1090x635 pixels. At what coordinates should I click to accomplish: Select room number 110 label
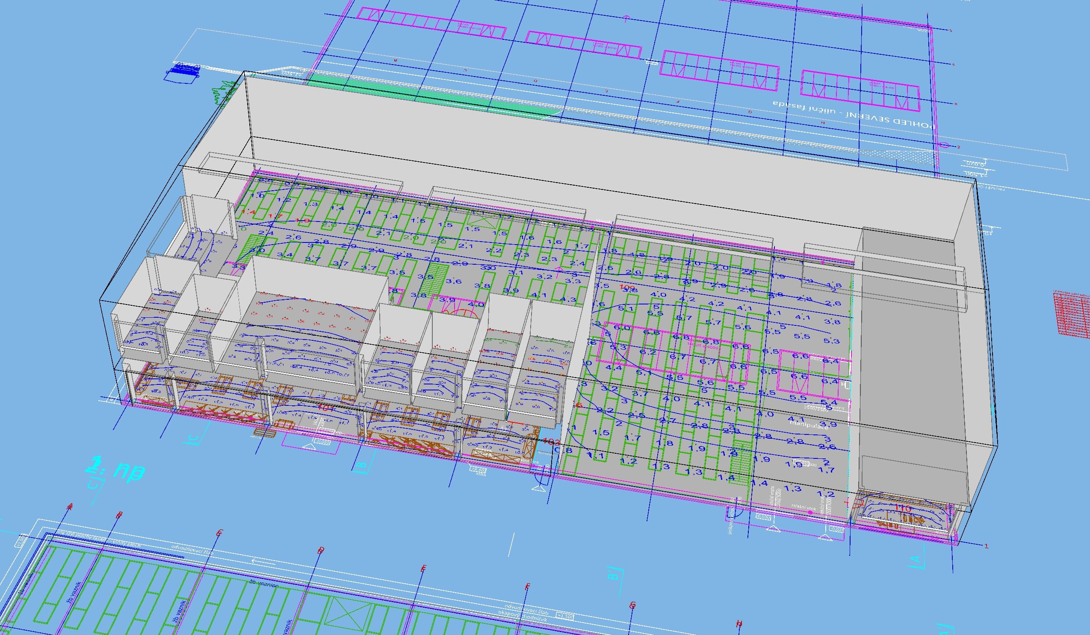pyautogui.click(x=903, y=508)
